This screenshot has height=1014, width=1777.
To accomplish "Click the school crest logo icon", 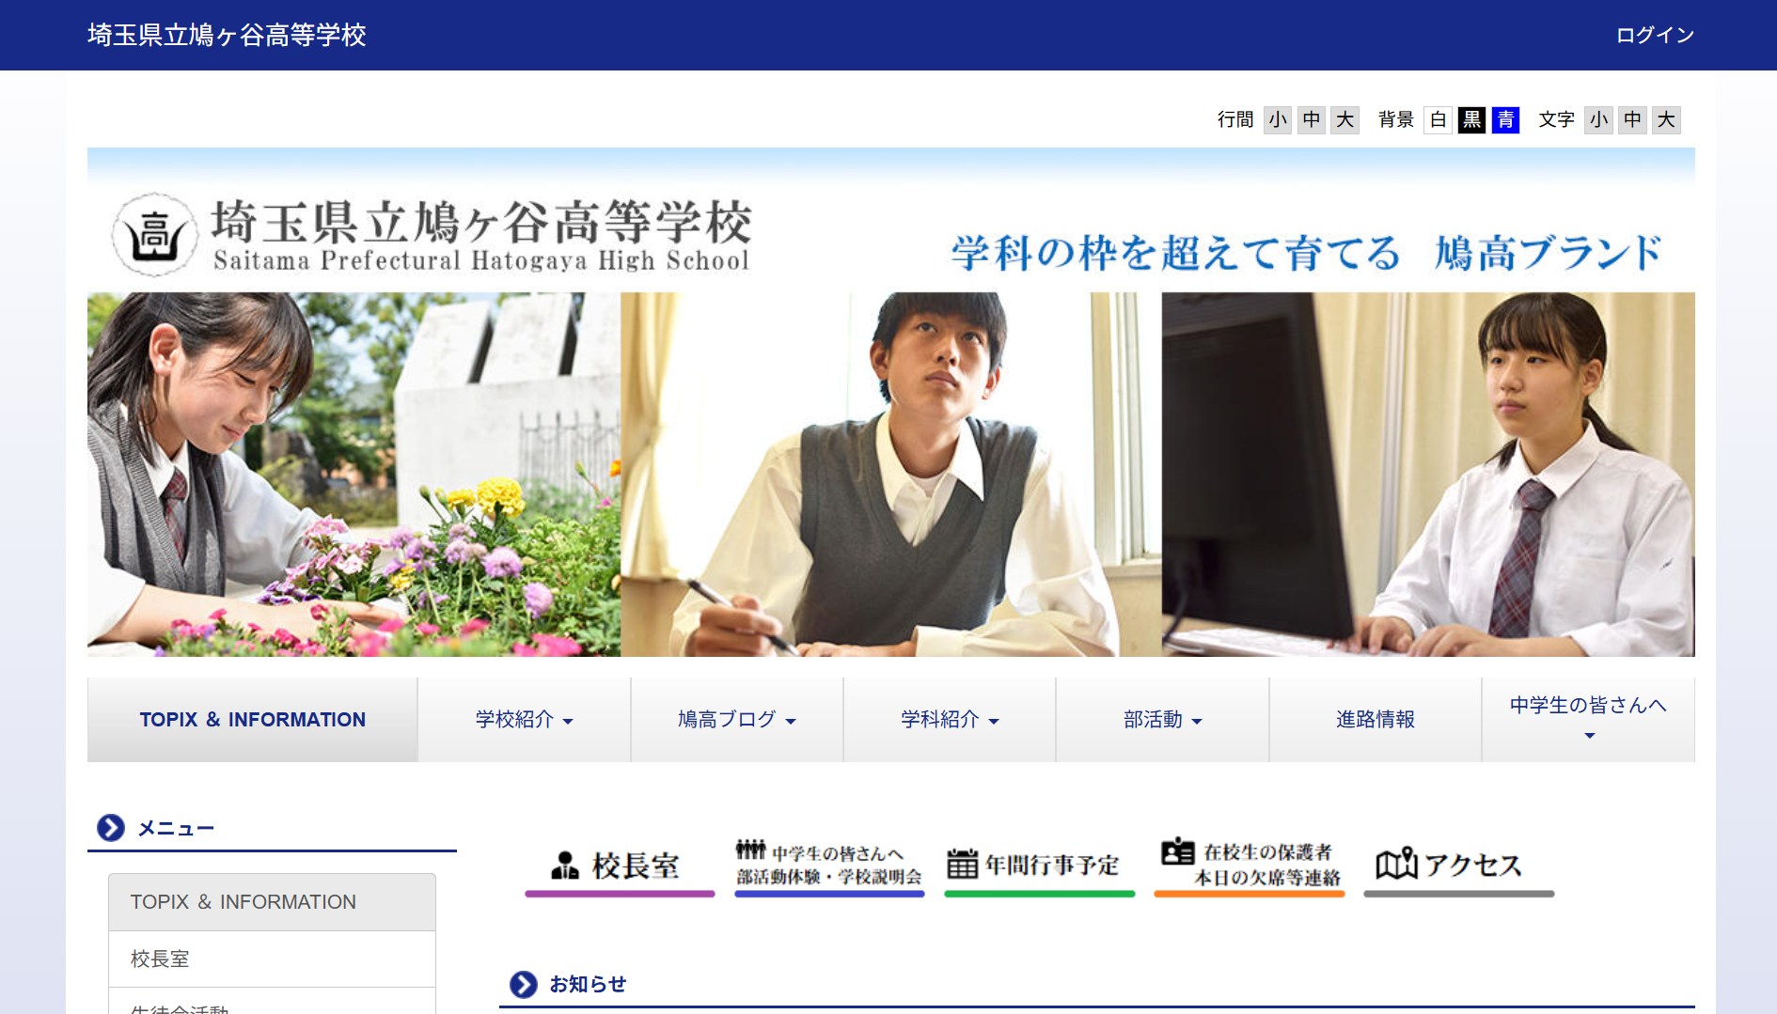I will coord(154,235).
